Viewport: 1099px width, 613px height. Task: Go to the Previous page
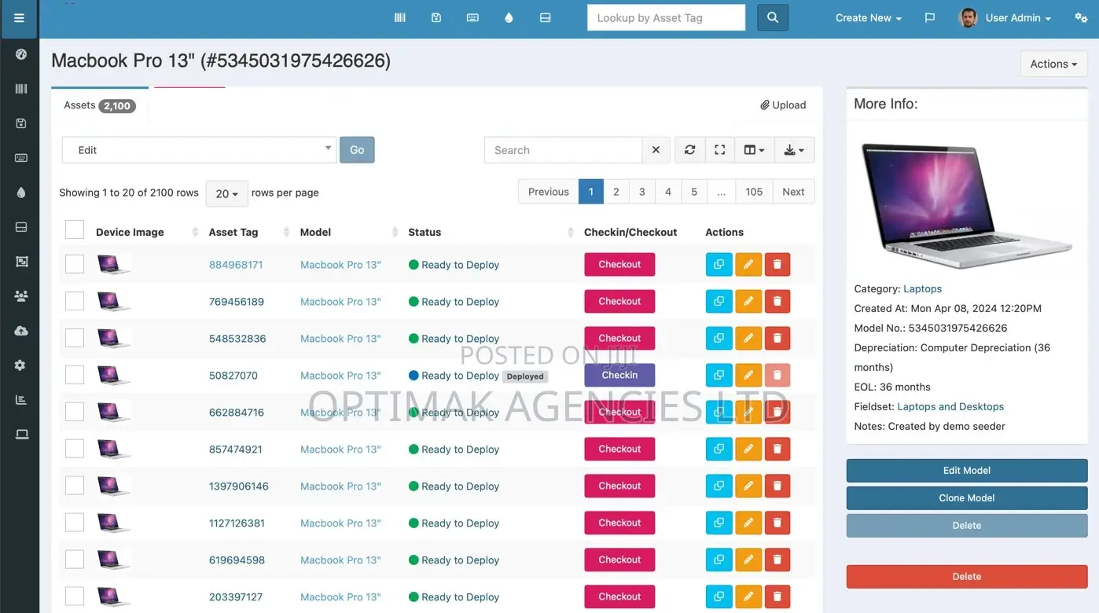click(x=548, y=192)
